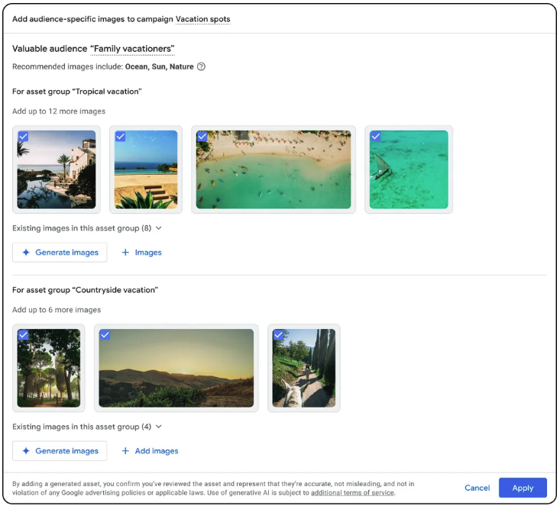Image resolution: width=560 pixels, height=506 pixels.
Task: Click plus icon next to Add images
Action: (125, 451)
